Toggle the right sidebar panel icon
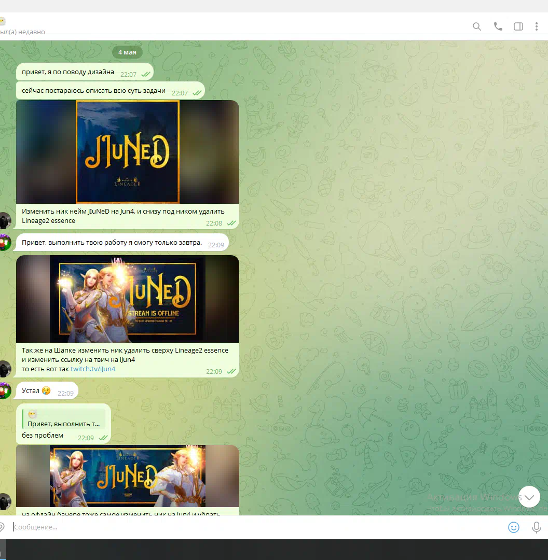The width and height of the screenshot is (548, 560). click(518, 26)
